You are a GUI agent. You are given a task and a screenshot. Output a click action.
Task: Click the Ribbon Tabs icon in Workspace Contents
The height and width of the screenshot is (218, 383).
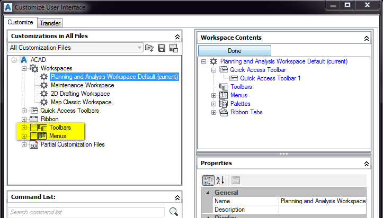click(x=224, y=112)
